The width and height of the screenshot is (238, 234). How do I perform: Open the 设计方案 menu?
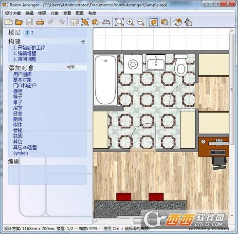pos(13,13)
